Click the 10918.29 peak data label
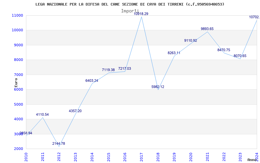 click(141, 14)
